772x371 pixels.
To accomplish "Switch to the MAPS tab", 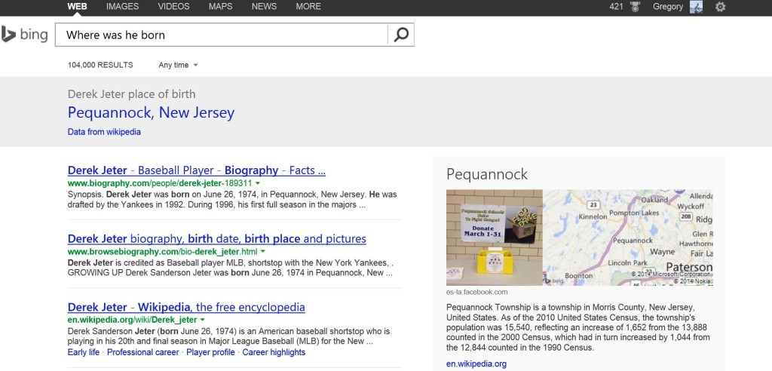I will 221,7.
